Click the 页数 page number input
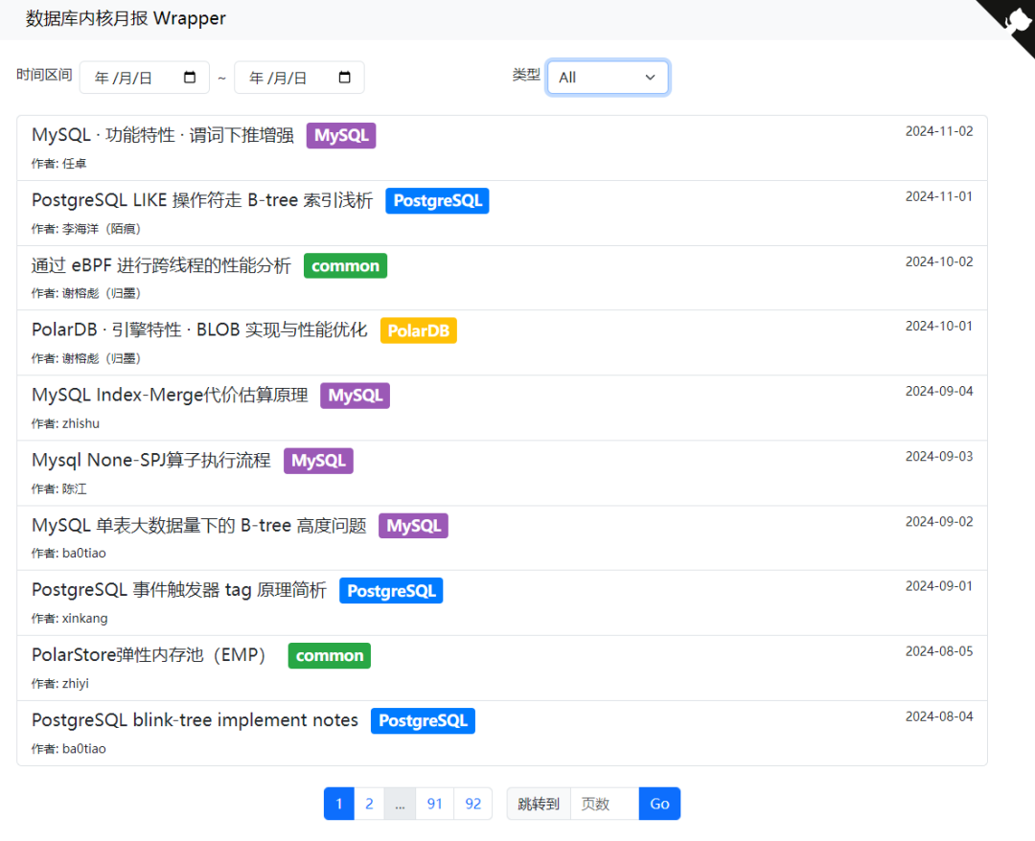The height and width of the screenshot is (841, 1035). click(x=605, y=804)
